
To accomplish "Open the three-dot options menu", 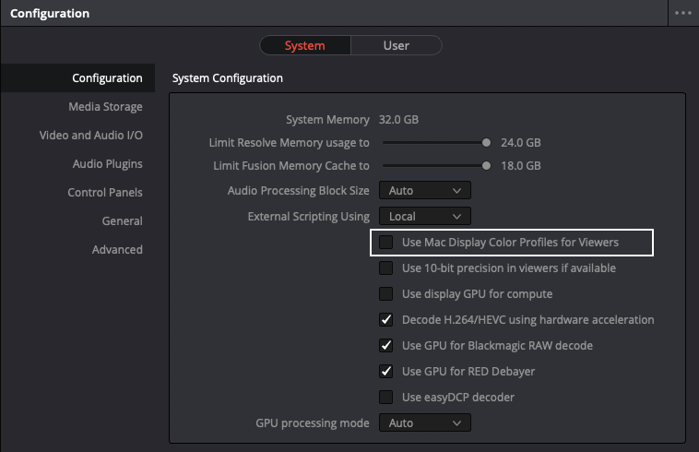I will (683, 13).
